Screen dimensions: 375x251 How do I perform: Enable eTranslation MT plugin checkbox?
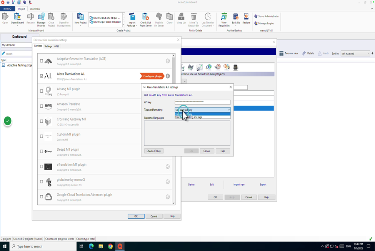(42, 166)
